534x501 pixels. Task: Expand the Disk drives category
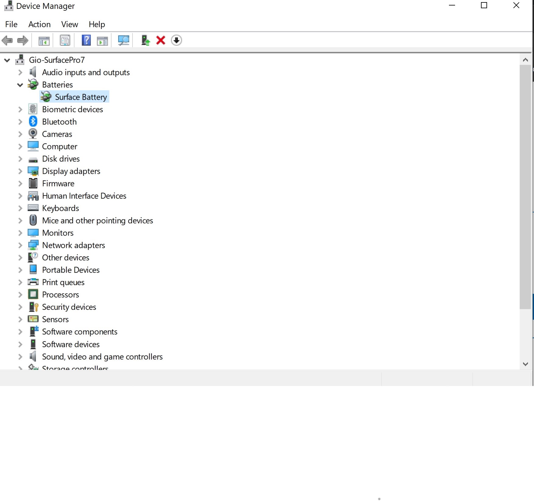tap(20, 159)
